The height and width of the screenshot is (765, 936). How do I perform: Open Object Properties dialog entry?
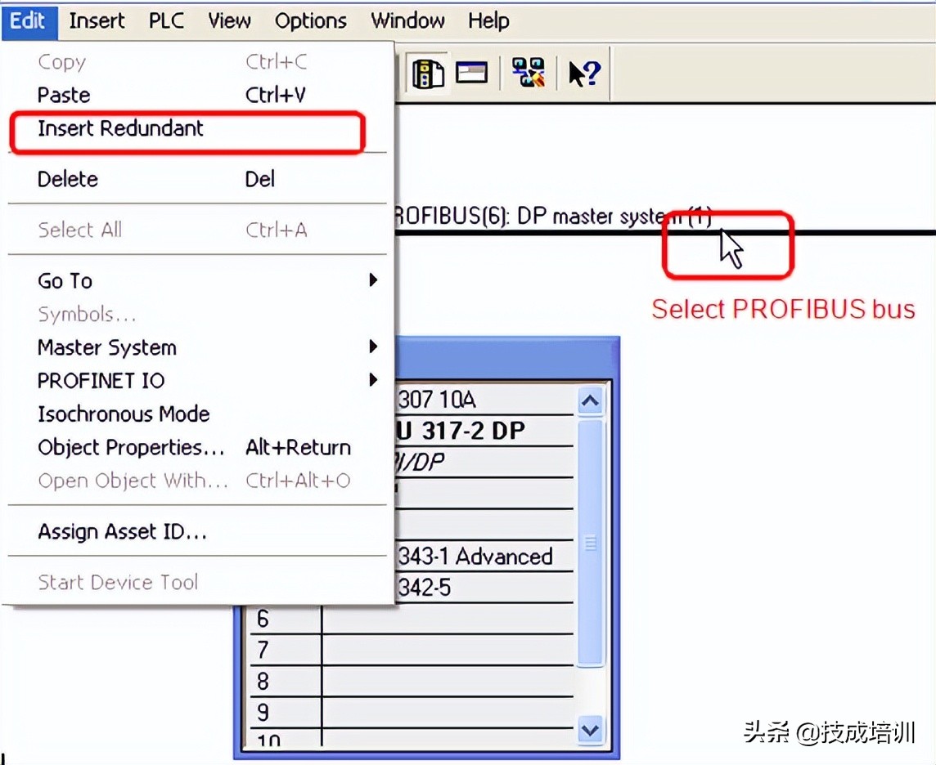pyautogui.click(x=197, y=447)
